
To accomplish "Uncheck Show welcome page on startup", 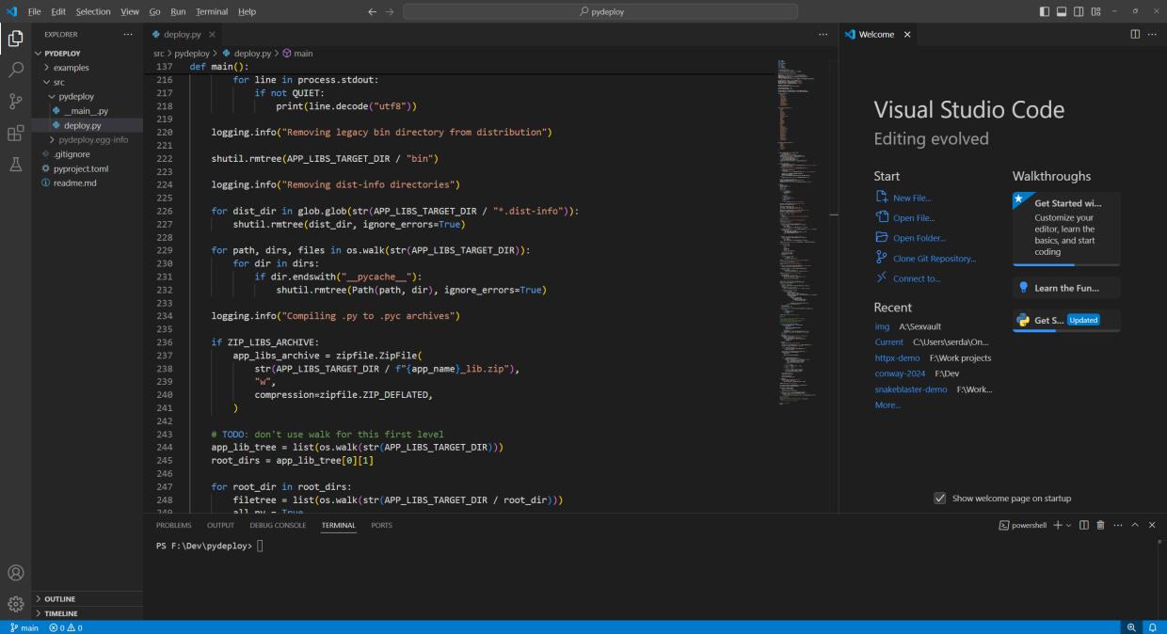I will (939, 499).
